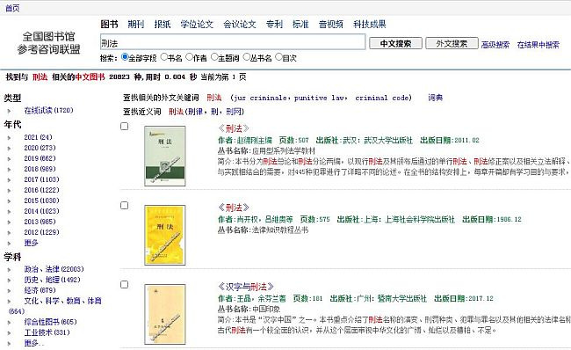Switch to the 专利 tab
The width and height of the screenshot is (571, 350).
pos(274,25)
